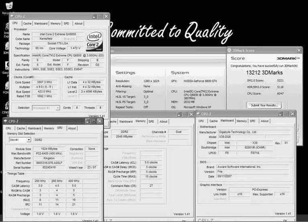Open the Internet Explorer desktop shortcut
This screenshot has width=308, height=222.
[x=7, y=27]
